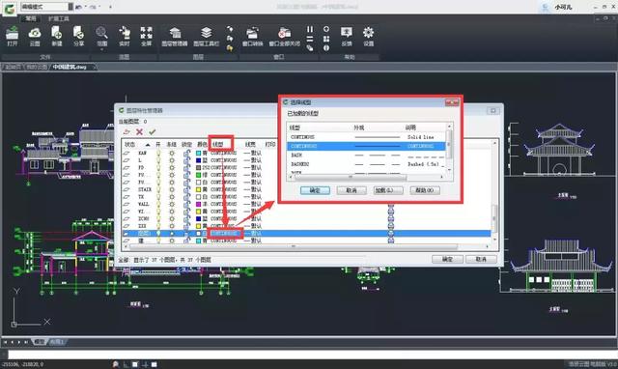This screenshot has height=369, width=618.
Task: Click the 分享 (Share) icon
Action: (x=79, y=37)
